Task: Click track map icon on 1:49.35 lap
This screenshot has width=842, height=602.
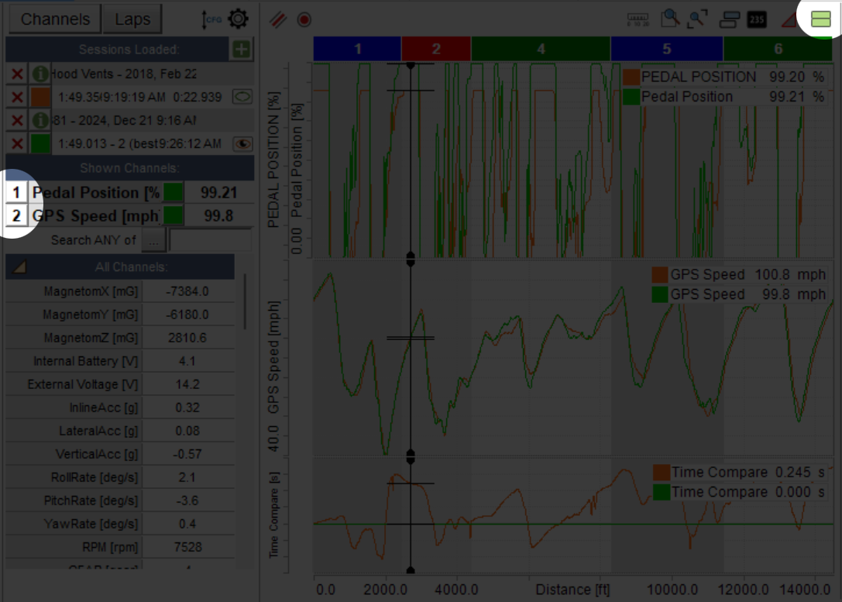Action: point(242,97)
